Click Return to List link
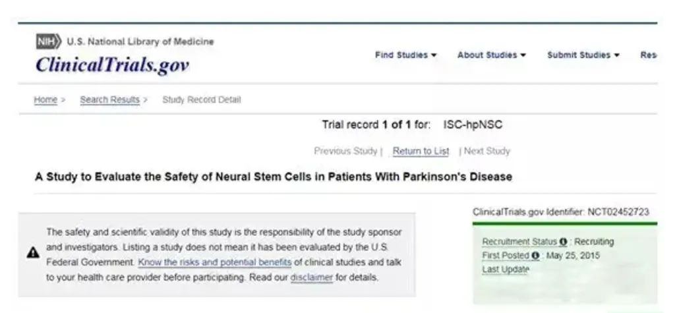The height and width of the screenshot is (313, 679). tap(421, 152)
